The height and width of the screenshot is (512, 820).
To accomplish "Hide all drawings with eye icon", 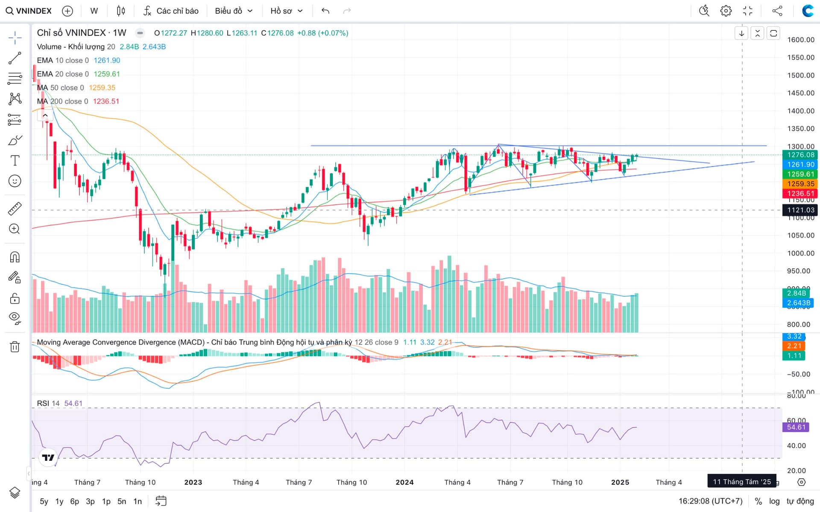I will pyautogui.click(x=15, y=318).
